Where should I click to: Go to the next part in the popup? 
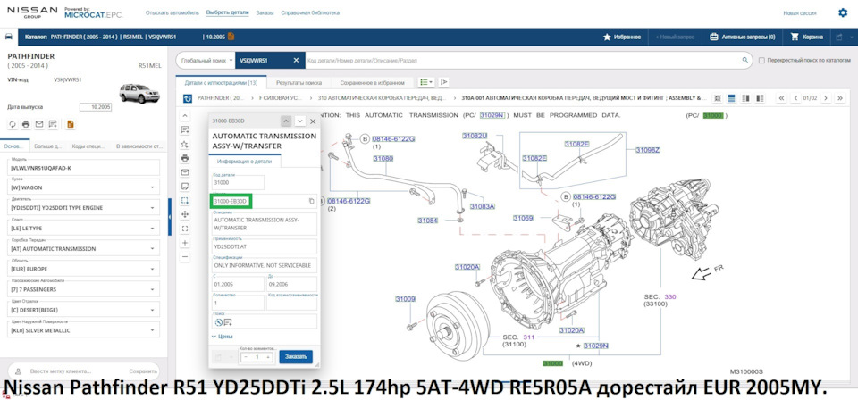tap(300, 121)
